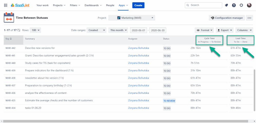Click the Assignee column header
Image resolution: width=256 pixels, height=123 pixels.
click(x=133, y=39)
